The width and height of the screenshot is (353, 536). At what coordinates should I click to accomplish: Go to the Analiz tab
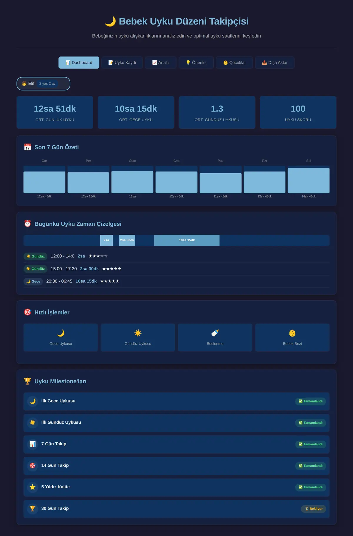161,63
